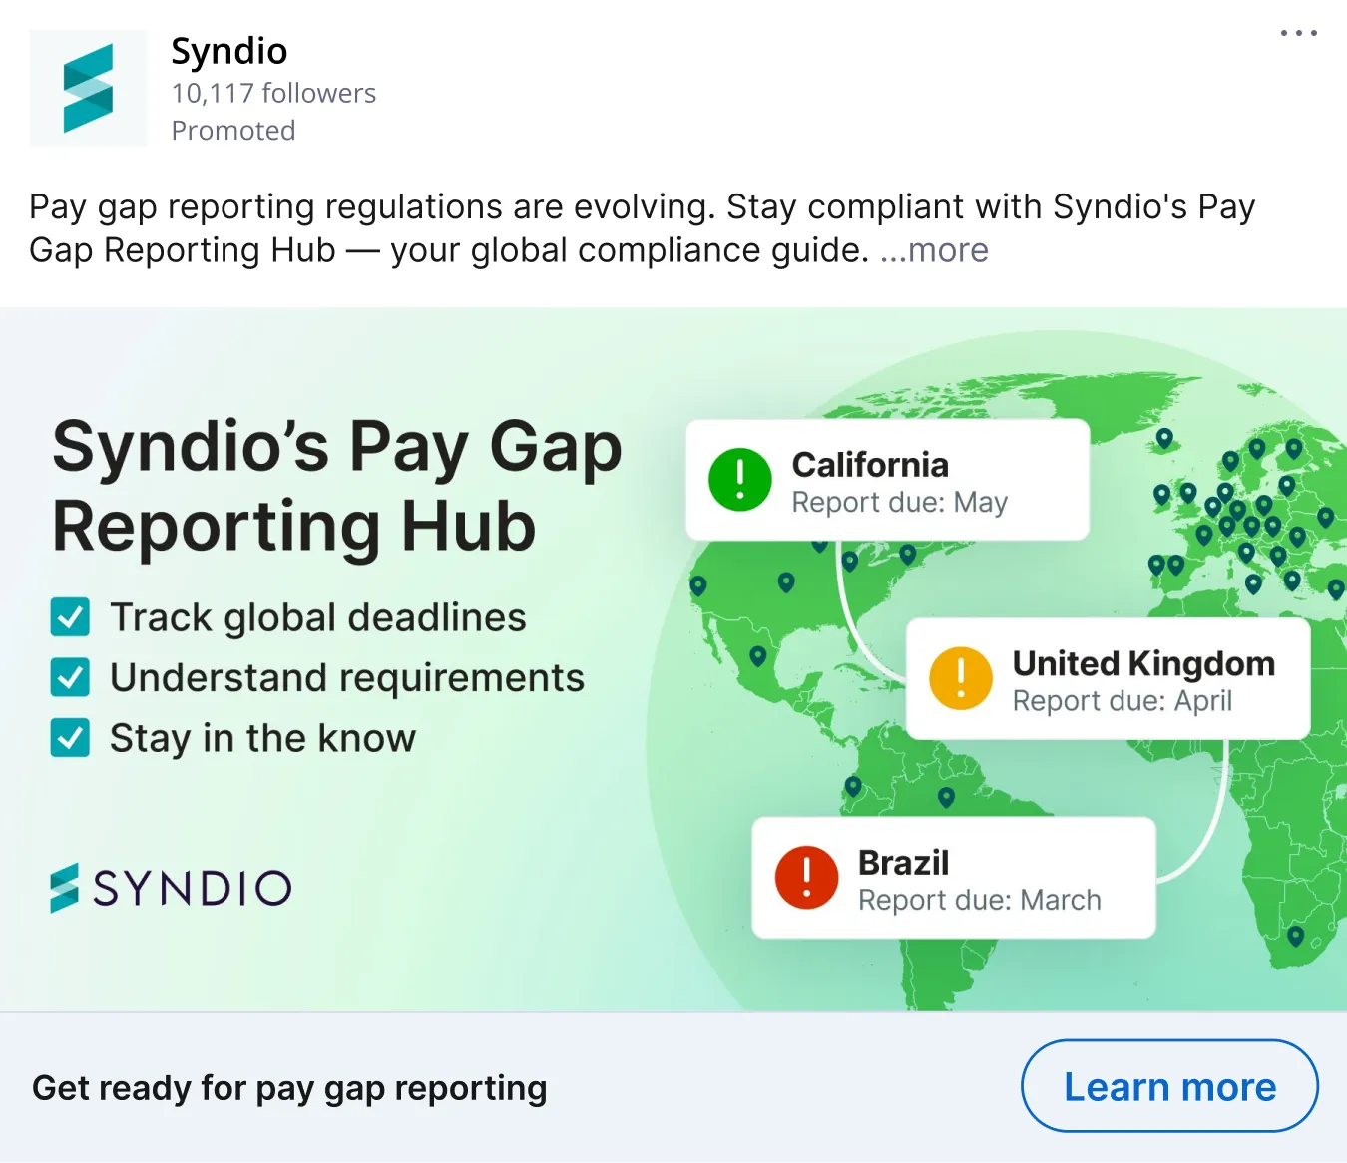Click 'Get ready for pay gap reporting' headline

click(x=289, y=1087)
